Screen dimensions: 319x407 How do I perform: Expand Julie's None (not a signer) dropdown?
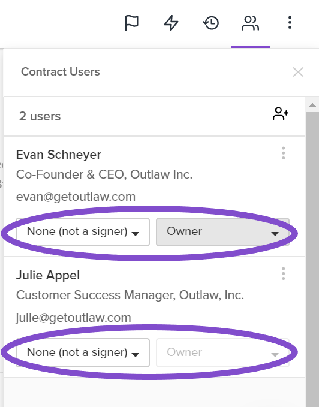point(83,352)
